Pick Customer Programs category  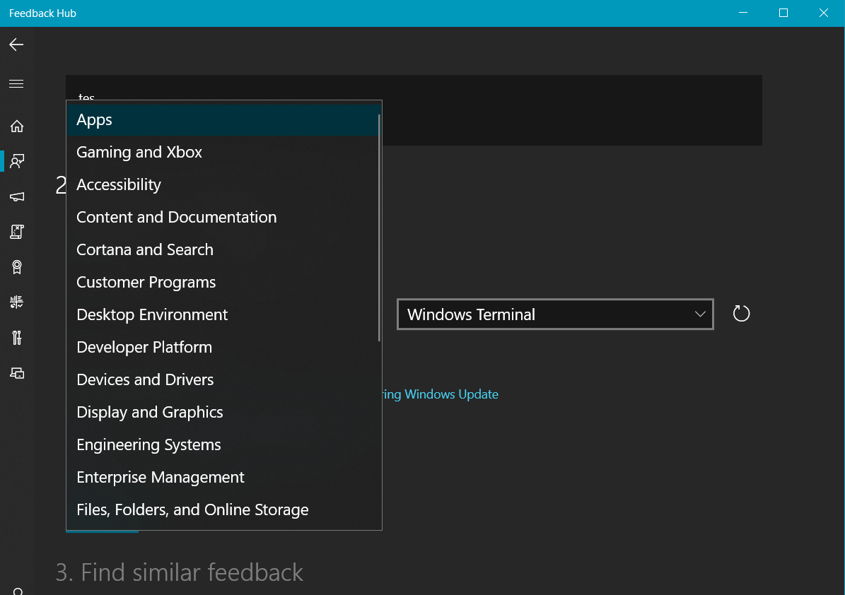pos(223,282)
